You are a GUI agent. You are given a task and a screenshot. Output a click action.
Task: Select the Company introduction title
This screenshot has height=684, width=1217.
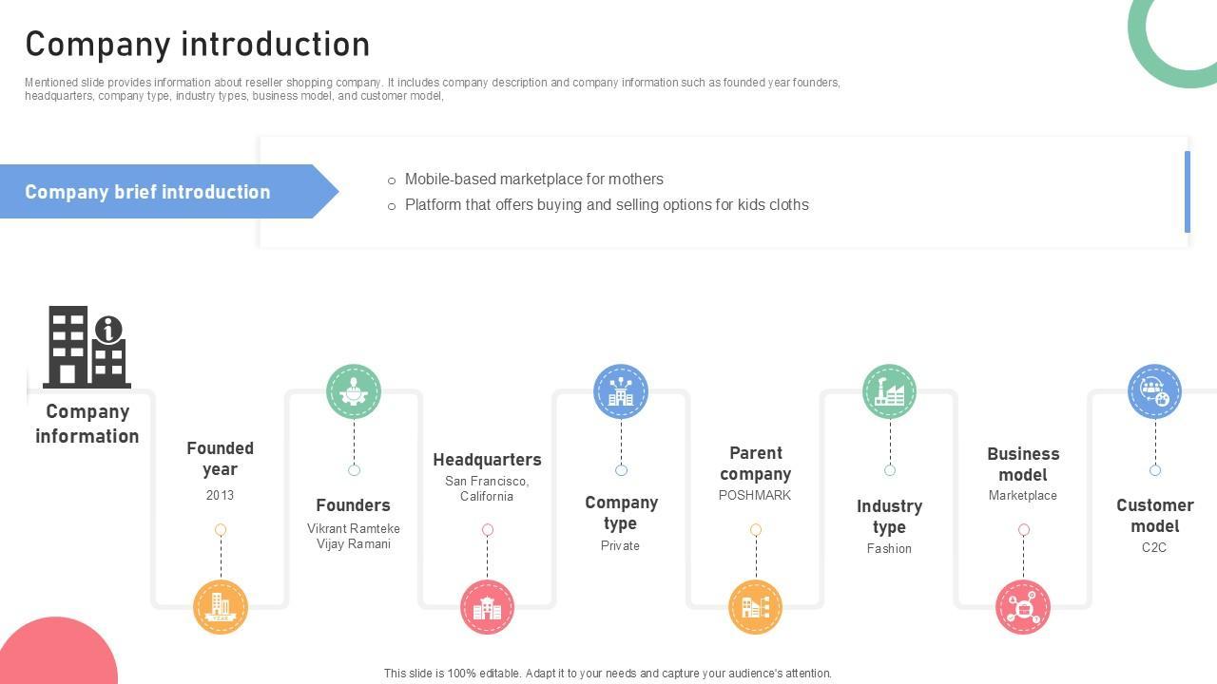[198, 45]
